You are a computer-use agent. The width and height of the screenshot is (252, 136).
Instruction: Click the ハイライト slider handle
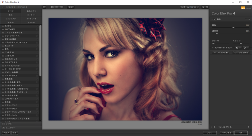pos(241,43)
